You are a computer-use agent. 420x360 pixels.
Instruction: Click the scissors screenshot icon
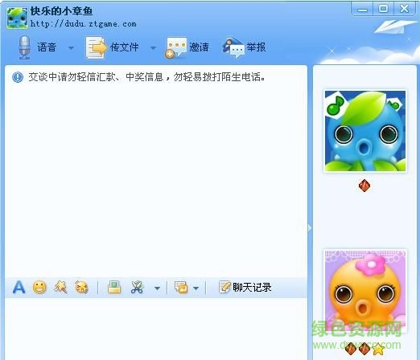coord(137,287)
